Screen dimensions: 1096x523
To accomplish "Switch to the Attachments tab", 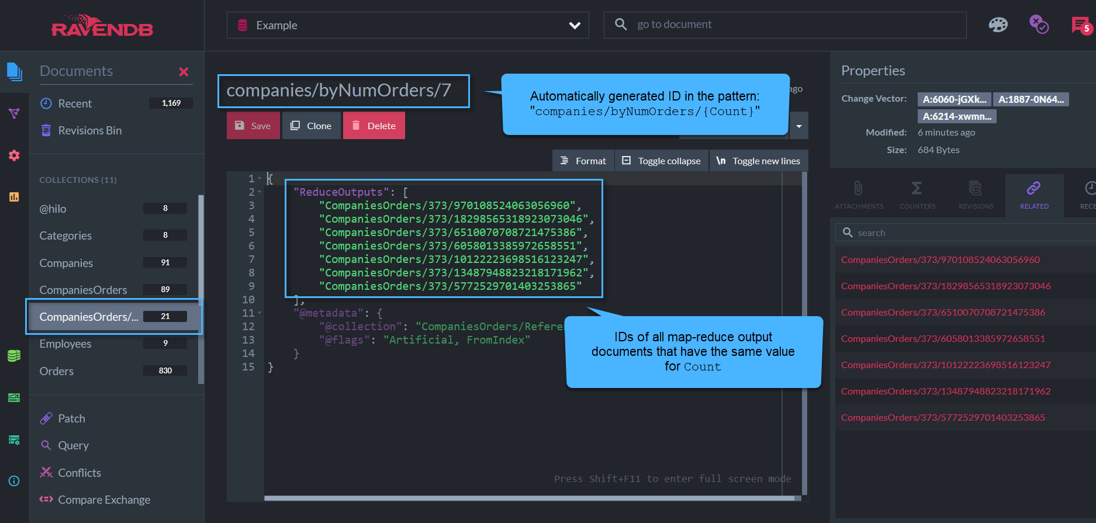I will click(x=859, y=195).
